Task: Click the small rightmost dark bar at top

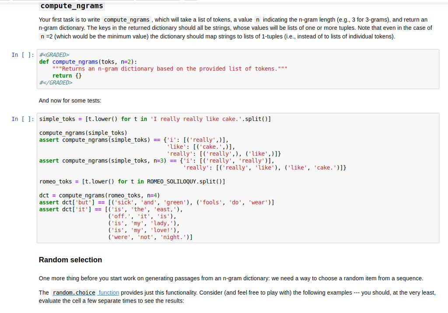Action: [x=190, y=1]
